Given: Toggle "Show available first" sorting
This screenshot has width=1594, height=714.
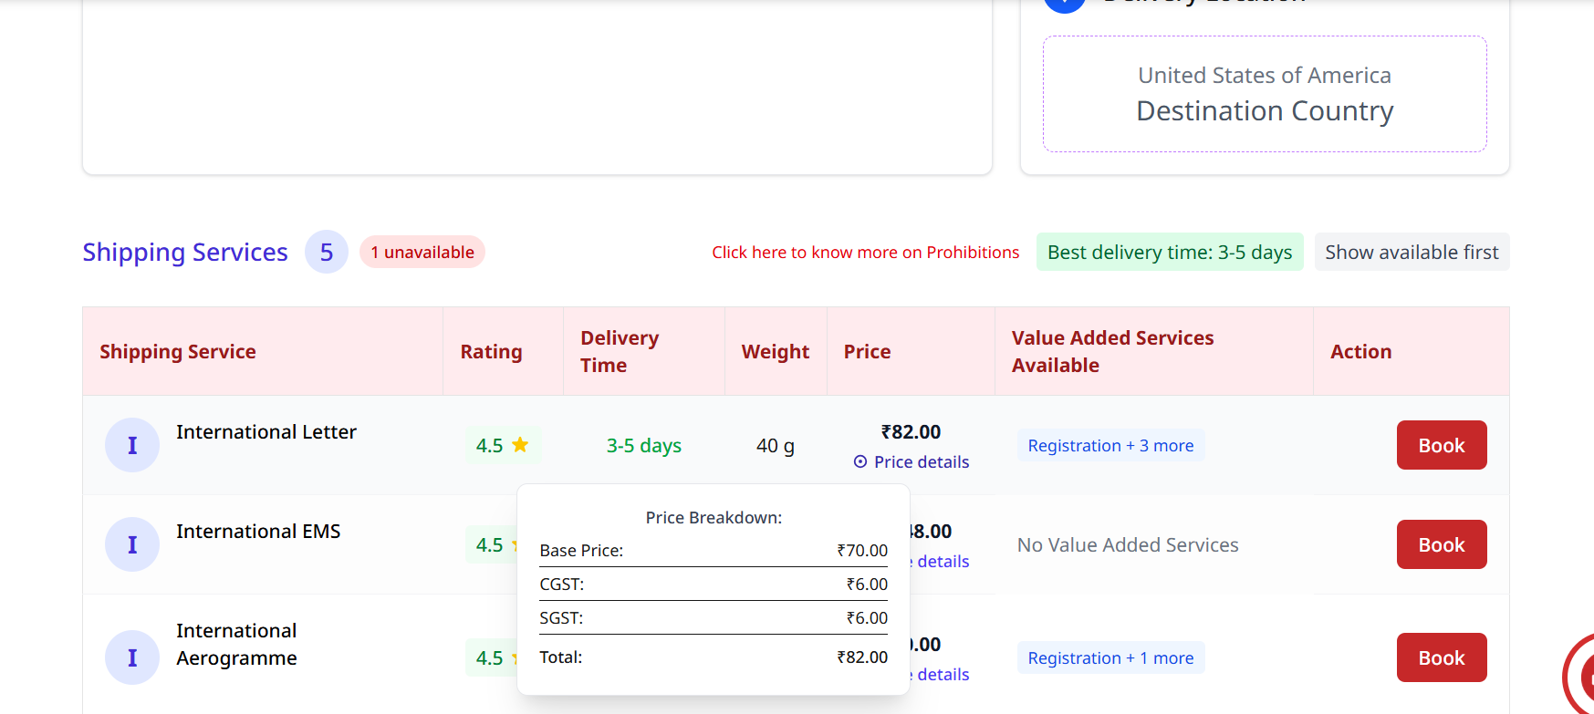Looking at the screenshot, I should point(1412,253).
